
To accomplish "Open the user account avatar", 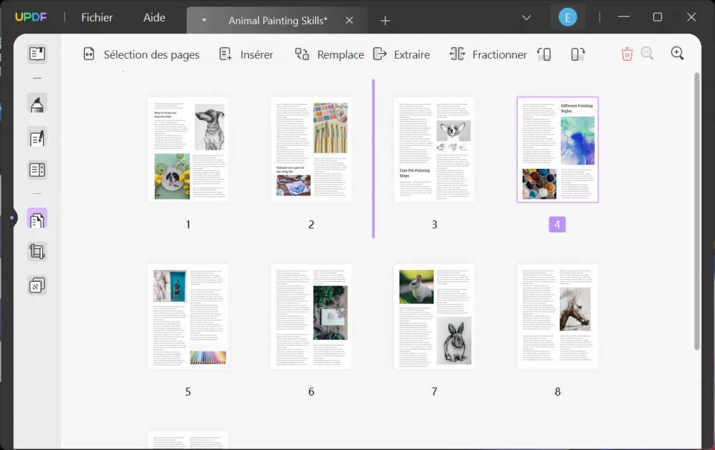I will [x=568, y=16].
